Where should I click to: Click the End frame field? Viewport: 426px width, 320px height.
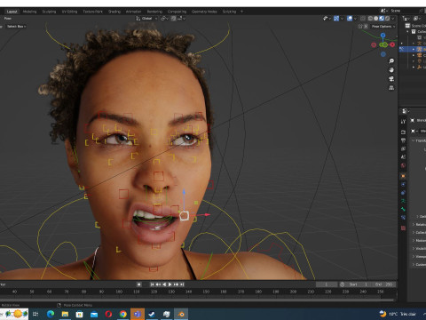tap(383, 284)
